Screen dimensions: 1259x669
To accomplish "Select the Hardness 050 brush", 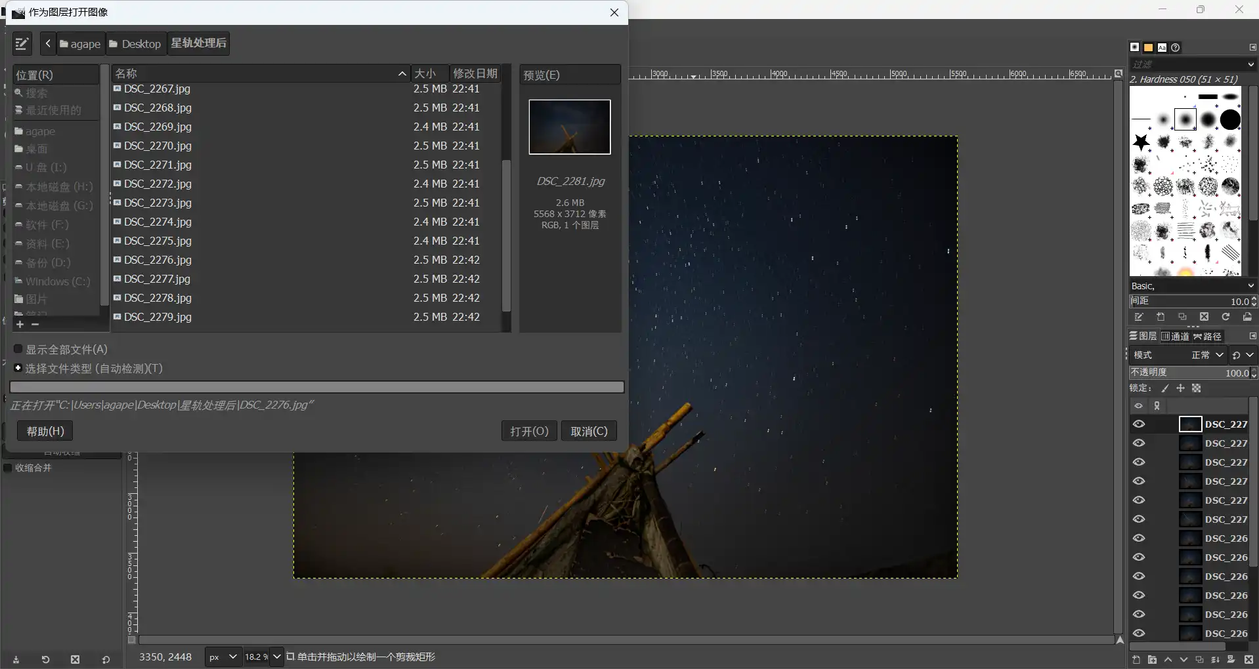I will [1185, 120].
